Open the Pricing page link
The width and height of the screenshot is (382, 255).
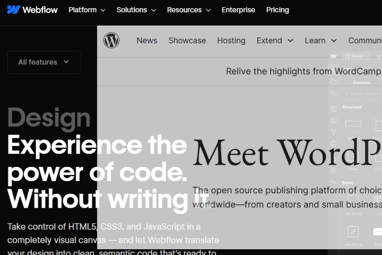pyautogui.click(x=277, y=10)
